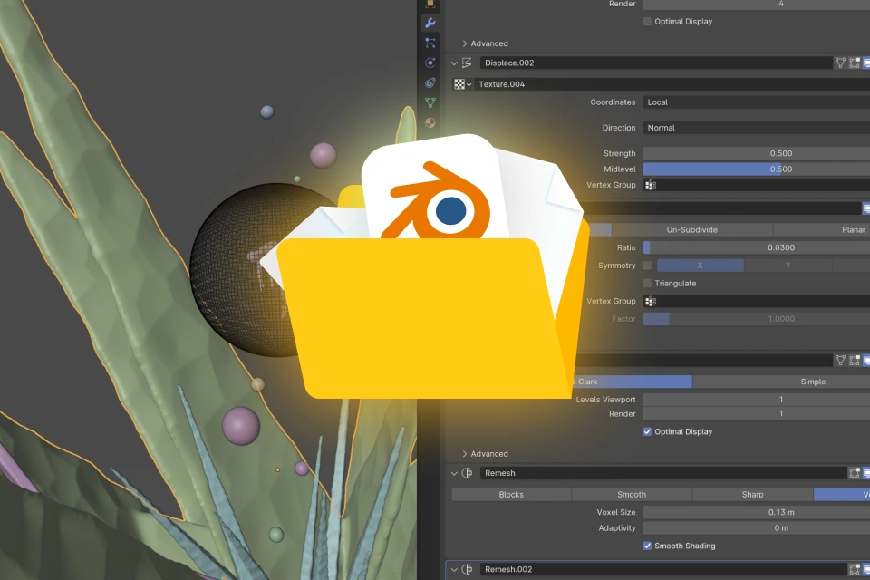Open the green Object Data properties tab
This screenshot has width=870, height=580.
click(430, 102)
